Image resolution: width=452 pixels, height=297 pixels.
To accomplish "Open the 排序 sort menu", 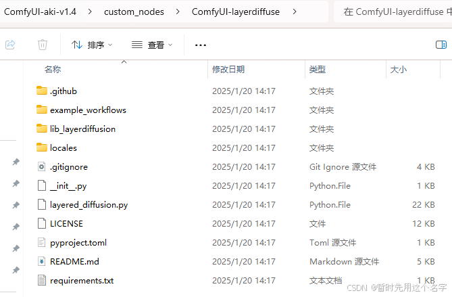I will (92, 45).
